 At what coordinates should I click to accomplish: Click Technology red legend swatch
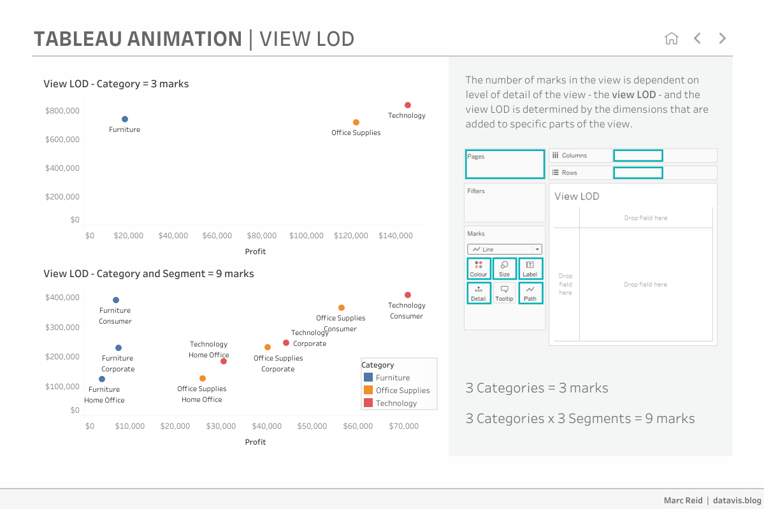368,403
